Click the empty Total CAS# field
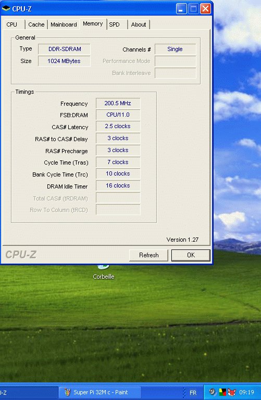Screen dimensions: 261x400 pos(118,198)
